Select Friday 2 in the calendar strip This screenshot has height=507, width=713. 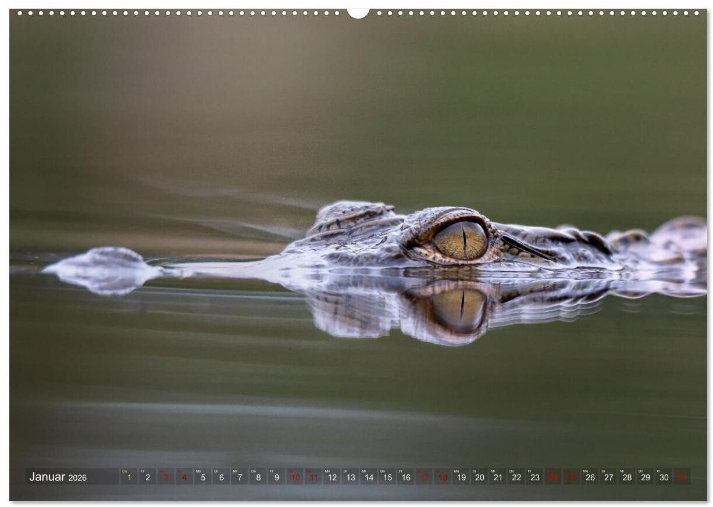point(148,477)
